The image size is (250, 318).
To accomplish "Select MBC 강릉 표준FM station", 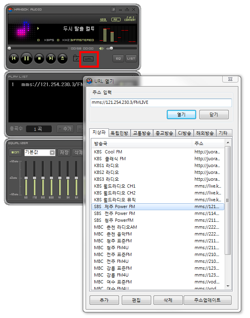I will coord(158,268).
